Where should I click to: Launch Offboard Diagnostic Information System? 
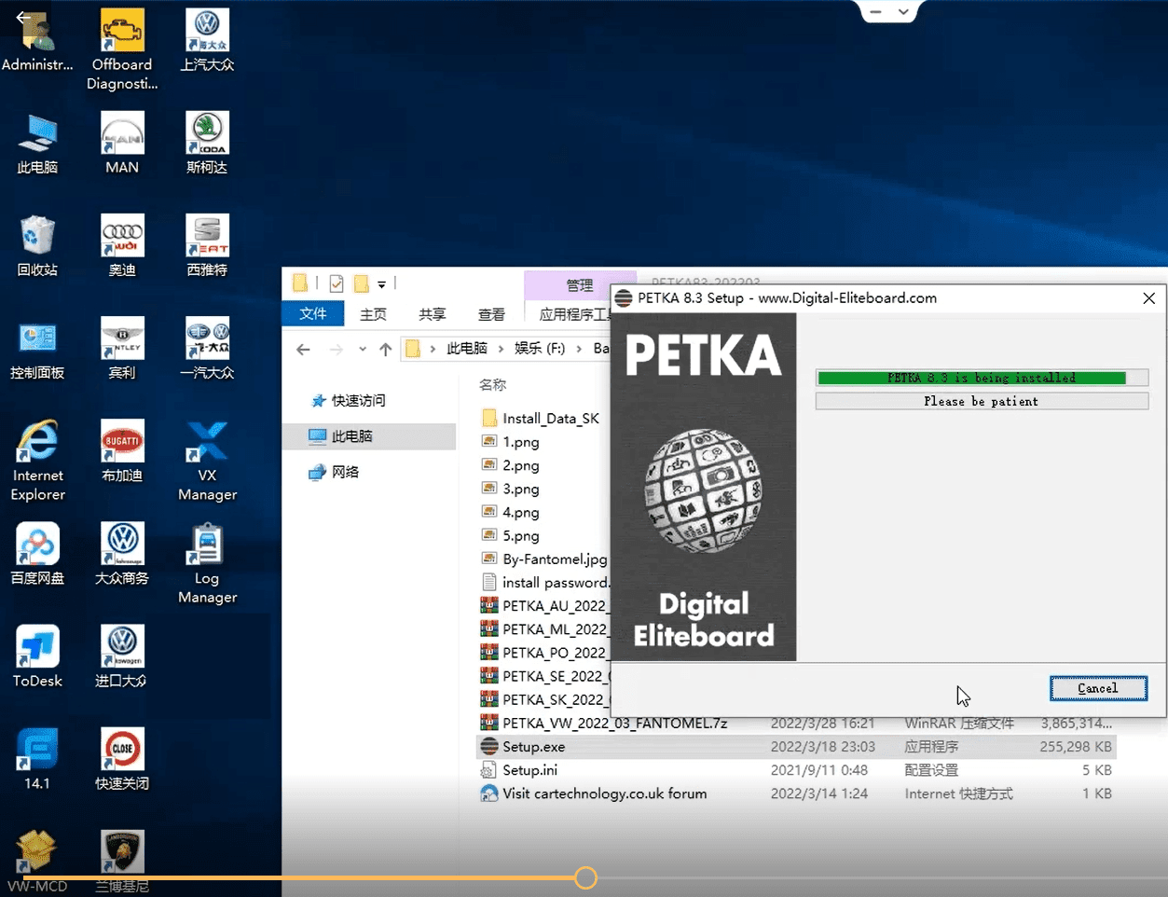click(x=121, y=42)
